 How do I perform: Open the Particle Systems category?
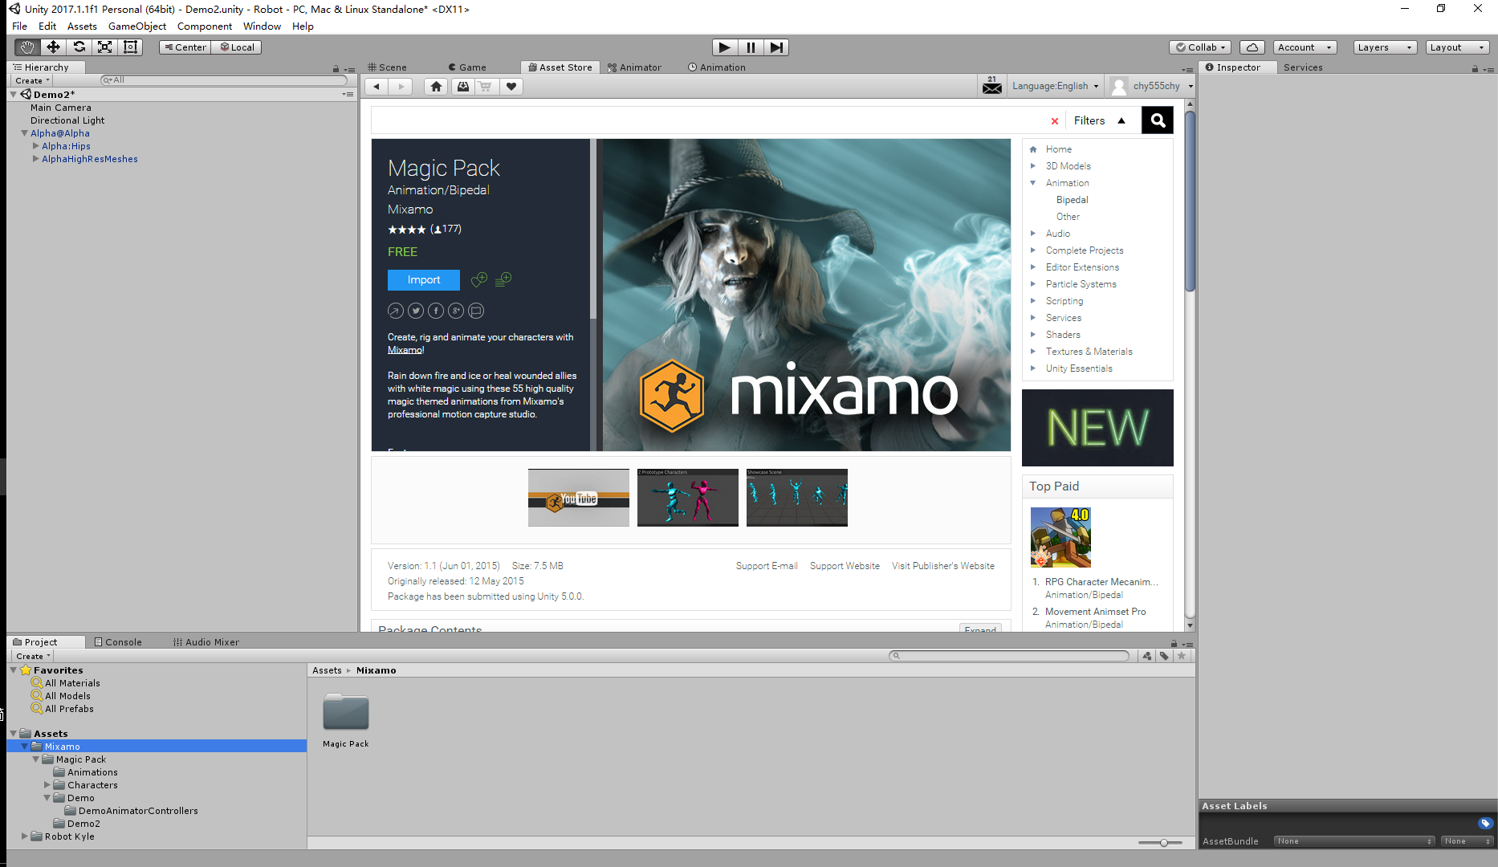click(x=1081, y=284)
